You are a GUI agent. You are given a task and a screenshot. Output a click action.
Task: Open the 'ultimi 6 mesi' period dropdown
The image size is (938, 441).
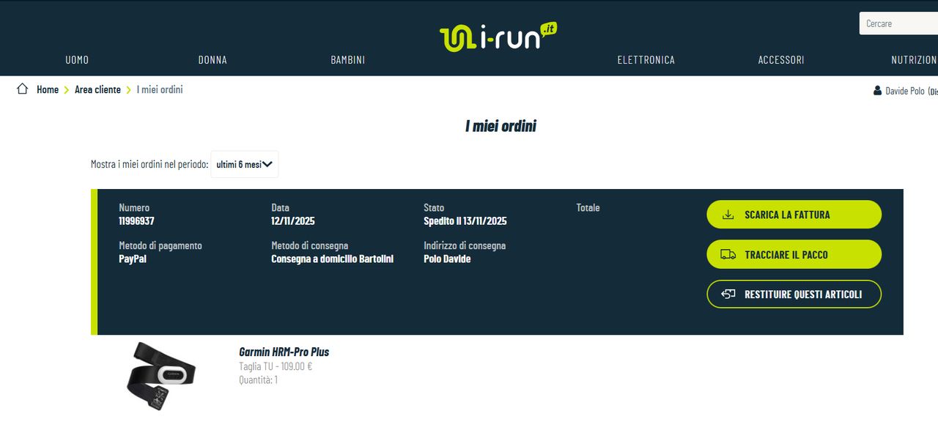[x=245, y=164]
